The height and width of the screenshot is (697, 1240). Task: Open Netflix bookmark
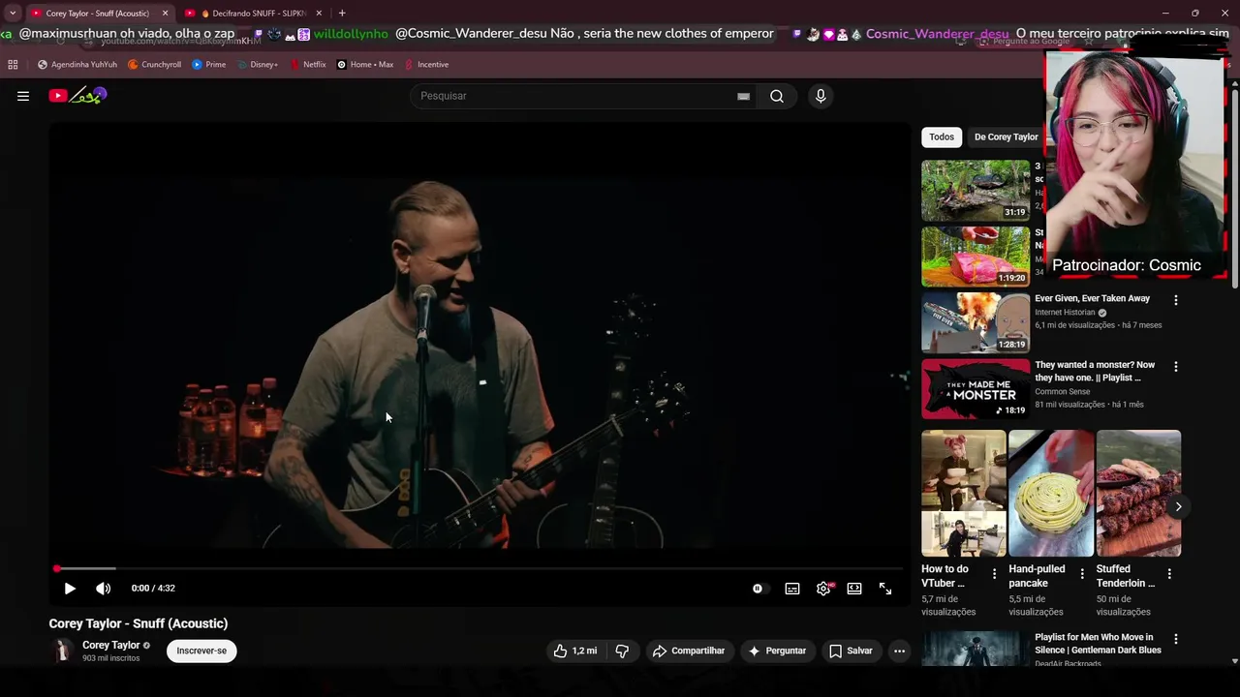point(308,65)
